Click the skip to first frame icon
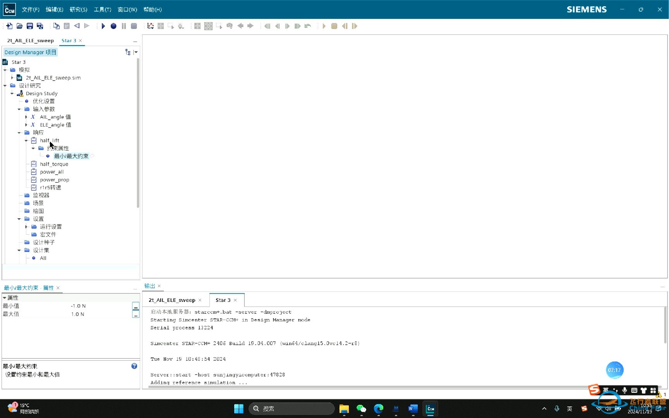 [x=267, y=26]
